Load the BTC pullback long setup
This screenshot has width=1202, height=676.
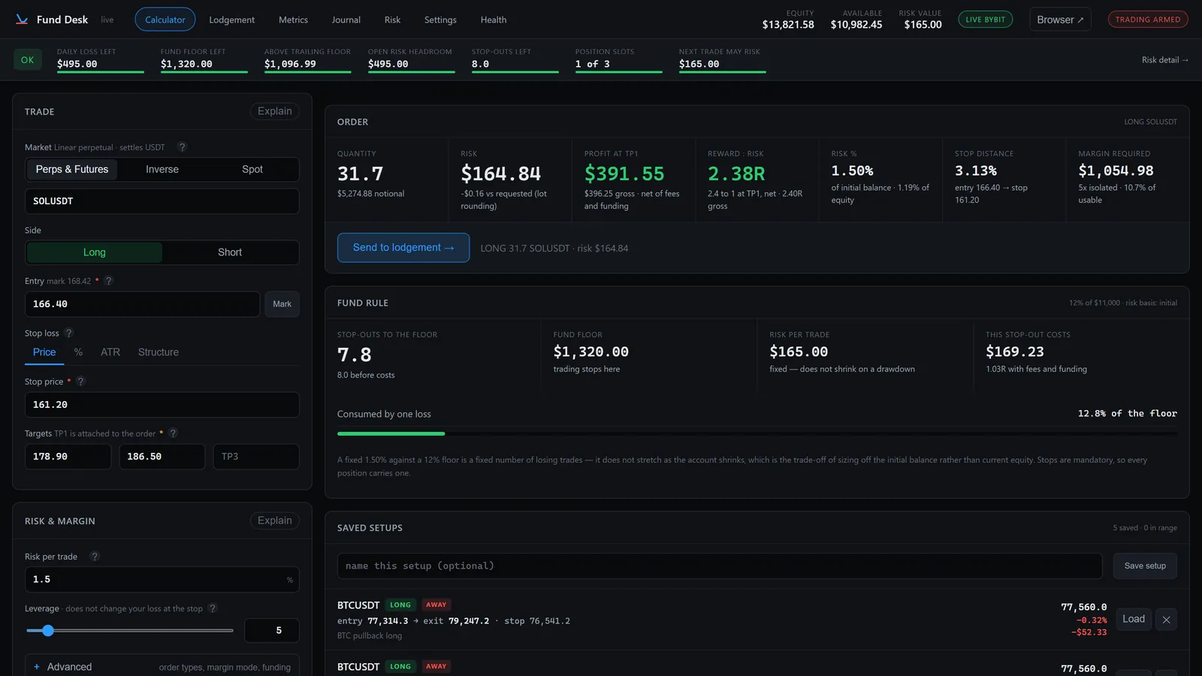(x=1134, y=620)
